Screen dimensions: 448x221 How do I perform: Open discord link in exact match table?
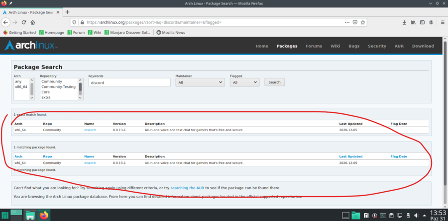(90, 130)
